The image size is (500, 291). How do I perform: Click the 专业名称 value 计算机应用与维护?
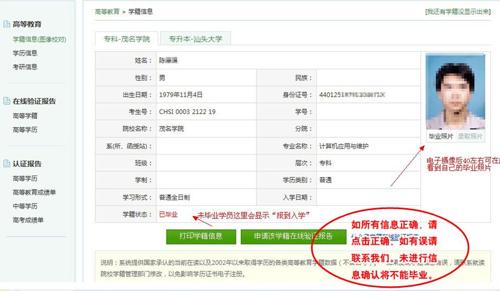tap(344, 146)
